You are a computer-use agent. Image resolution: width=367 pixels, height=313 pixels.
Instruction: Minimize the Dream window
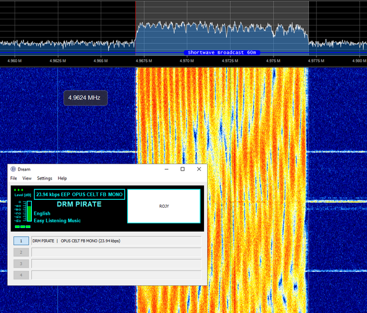167,169
